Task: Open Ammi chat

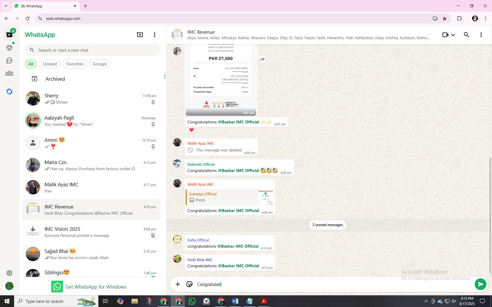Action: tap(91, 143)
